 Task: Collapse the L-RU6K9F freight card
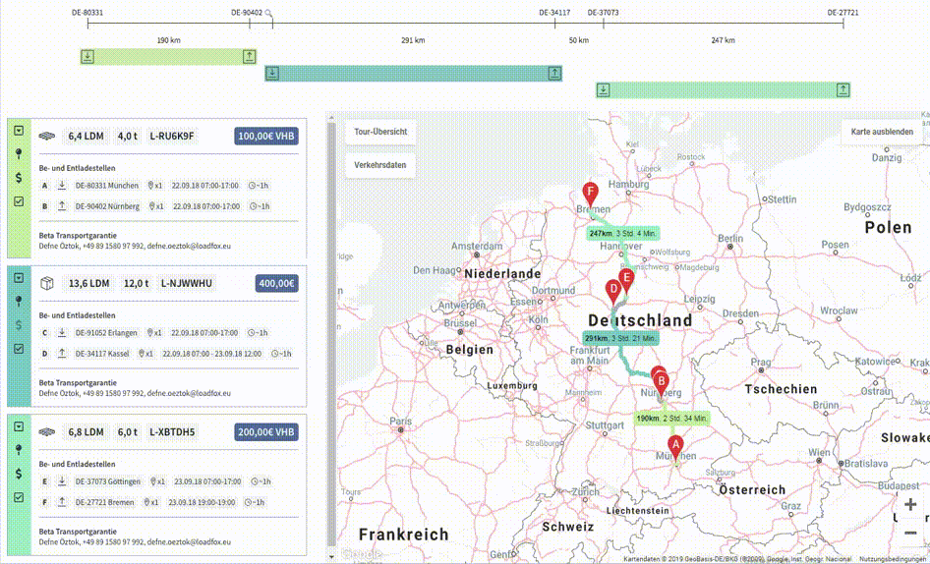coord(19,131)
